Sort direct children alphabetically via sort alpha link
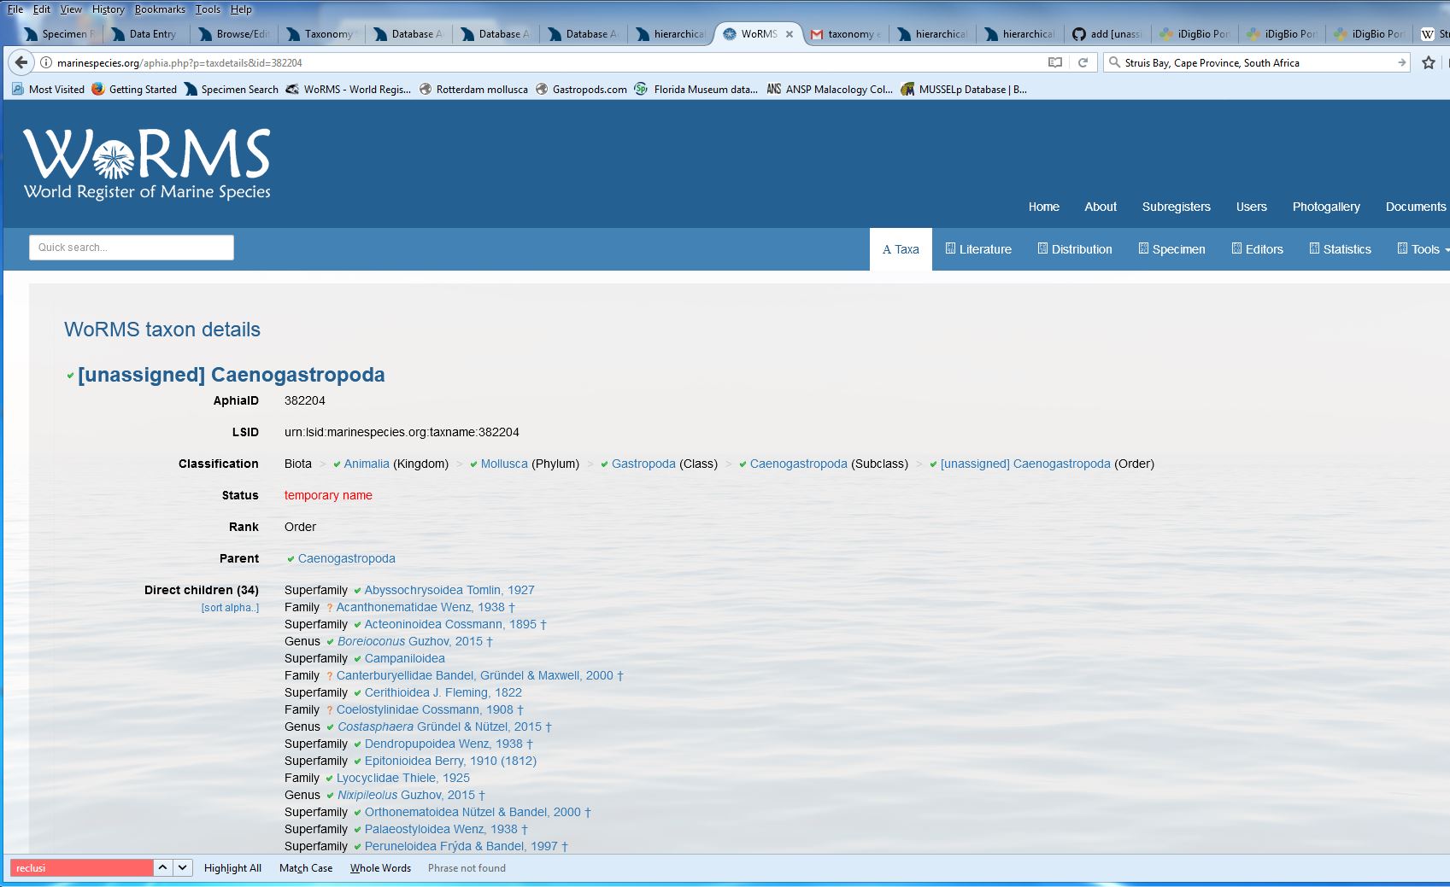The image size is (1450, 887). 229,607
